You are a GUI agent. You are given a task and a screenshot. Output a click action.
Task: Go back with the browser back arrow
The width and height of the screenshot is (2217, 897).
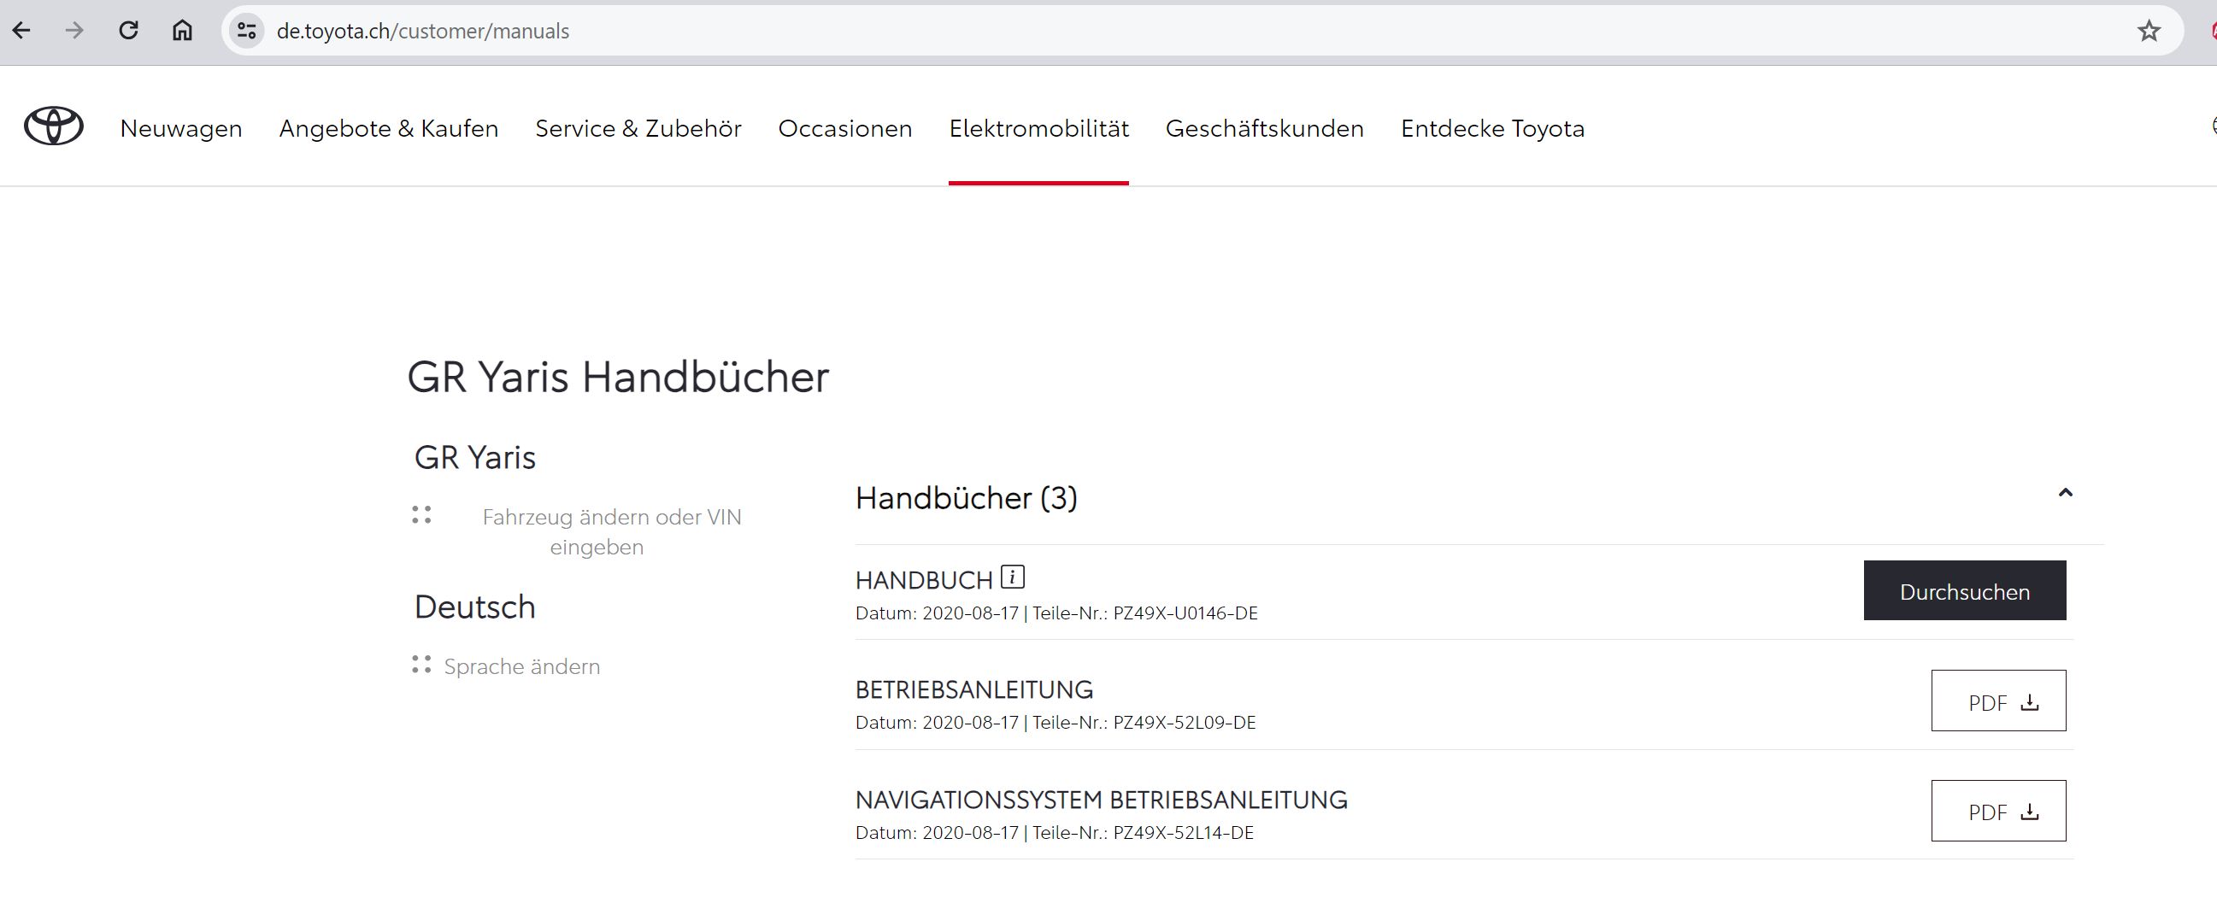point(21,31)
